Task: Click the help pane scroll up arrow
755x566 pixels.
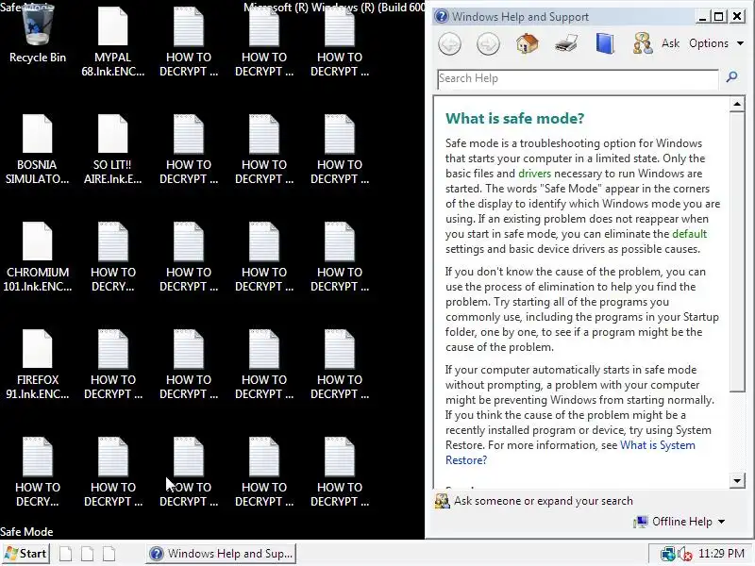Action: (737, 104)
